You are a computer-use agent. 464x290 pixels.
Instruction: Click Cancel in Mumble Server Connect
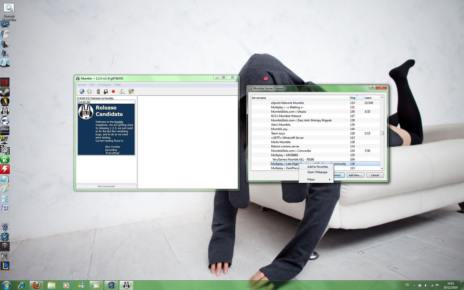tap(375, 175)
